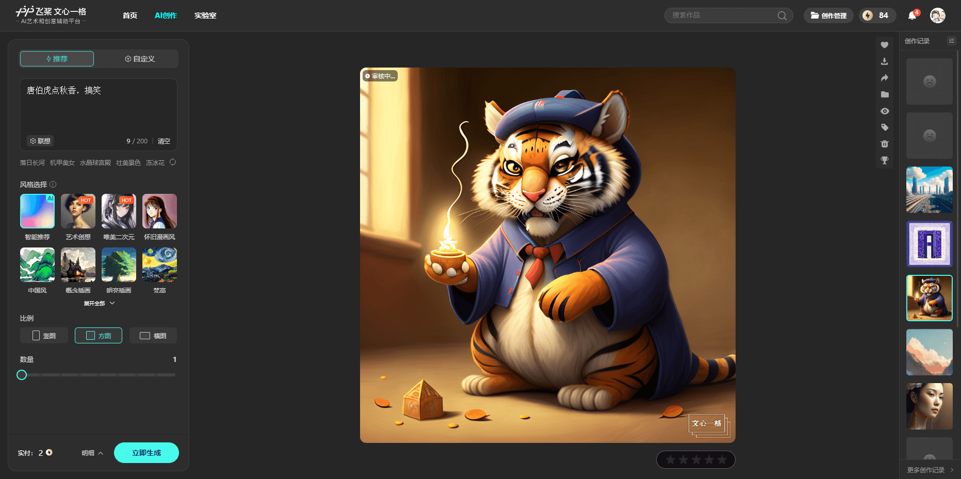The height and width of the screenshot is (479, 961).
Task: Download the generated tiger image
Action: 884,61
